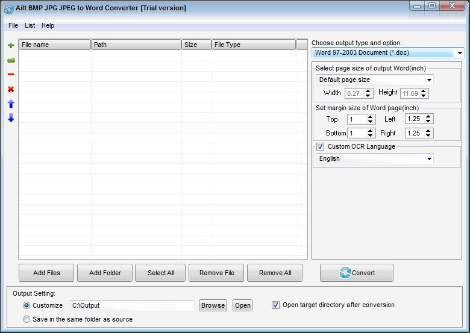Screen dimensions: 470x333
Task: Click the Remove All button
Action: tap(275, 273)
